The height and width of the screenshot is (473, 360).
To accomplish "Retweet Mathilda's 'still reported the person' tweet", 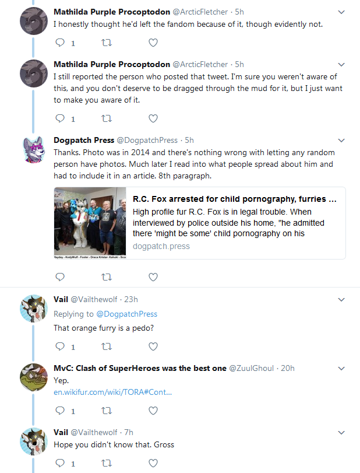I will [107, 118].
